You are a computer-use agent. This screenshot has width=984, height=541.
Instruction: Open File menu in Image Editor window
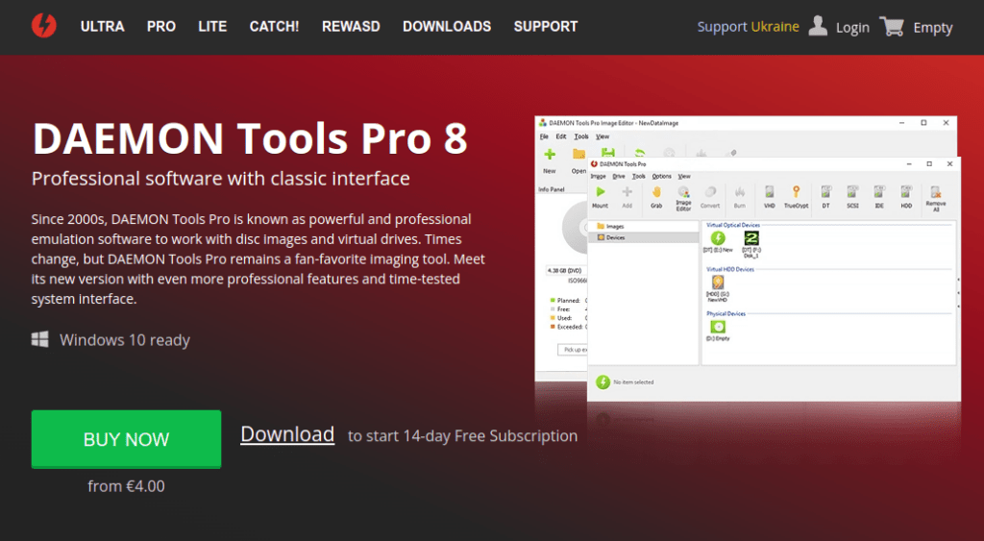click(x=544, y=136)
